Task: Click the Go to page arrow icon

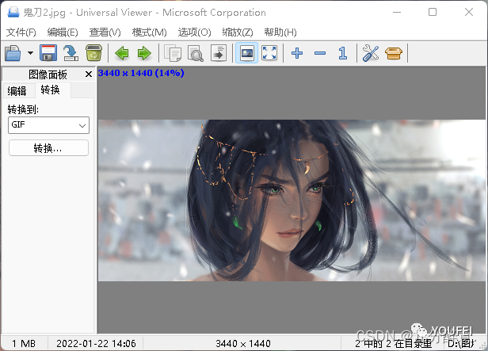Action: [x=219, y=53]
